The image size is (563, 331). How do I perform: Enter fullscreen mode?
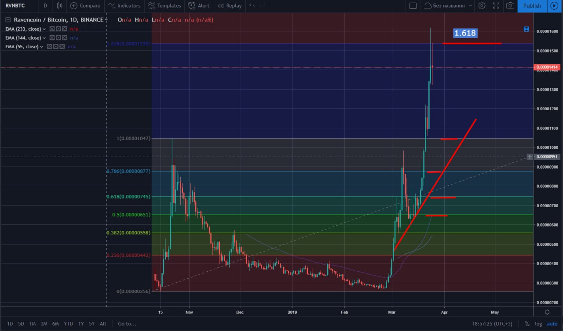tap(496, 6)
